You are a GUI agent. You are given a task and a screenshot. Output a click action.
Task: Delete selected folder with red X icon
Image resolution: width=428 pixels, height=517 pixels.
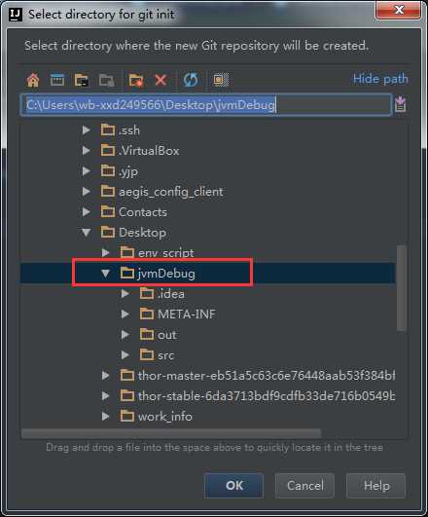(x=160, y=80)
